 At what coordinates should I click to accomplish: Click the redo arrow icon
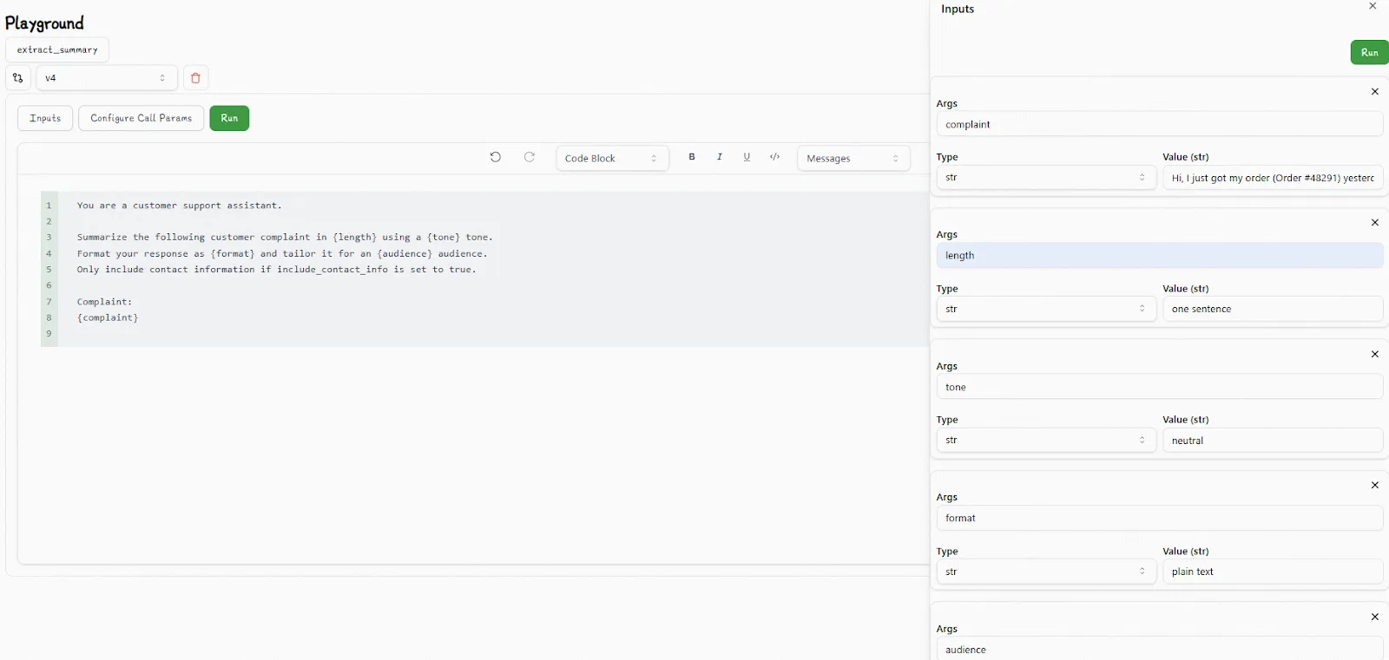click(x=530, y=157)
